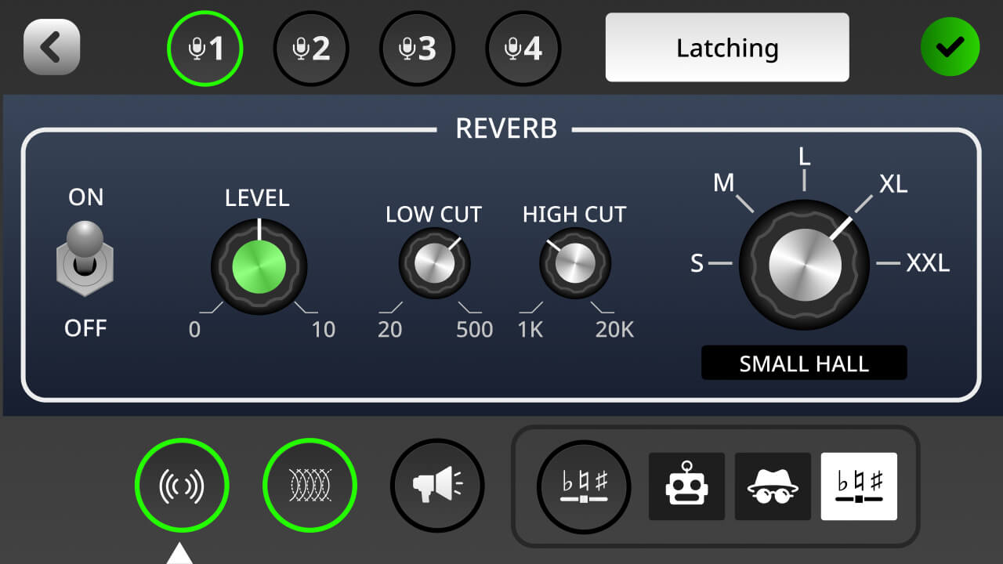Click the Latching mode button

[x=726, y=47]
